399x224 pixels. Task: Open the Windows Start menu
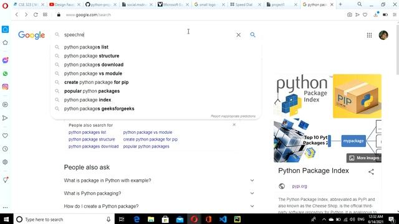tap(6, 219)
